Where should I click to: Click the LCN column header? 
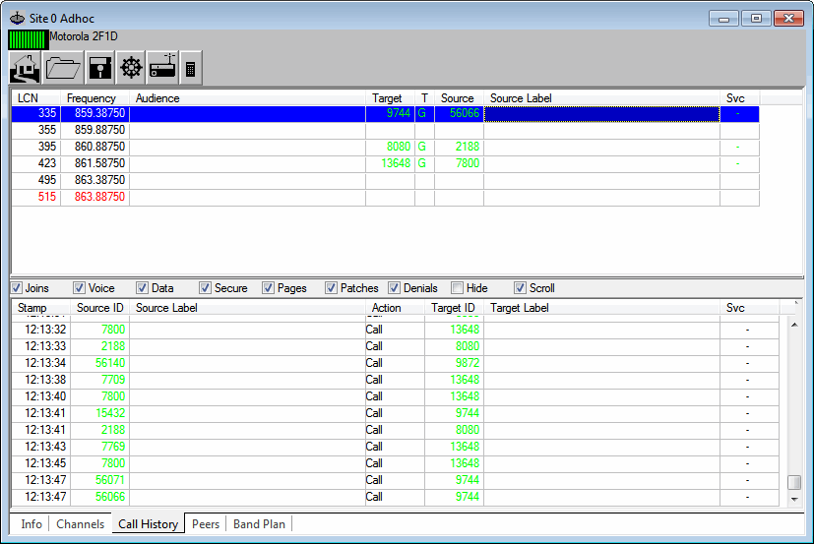[x=35, y=98]
